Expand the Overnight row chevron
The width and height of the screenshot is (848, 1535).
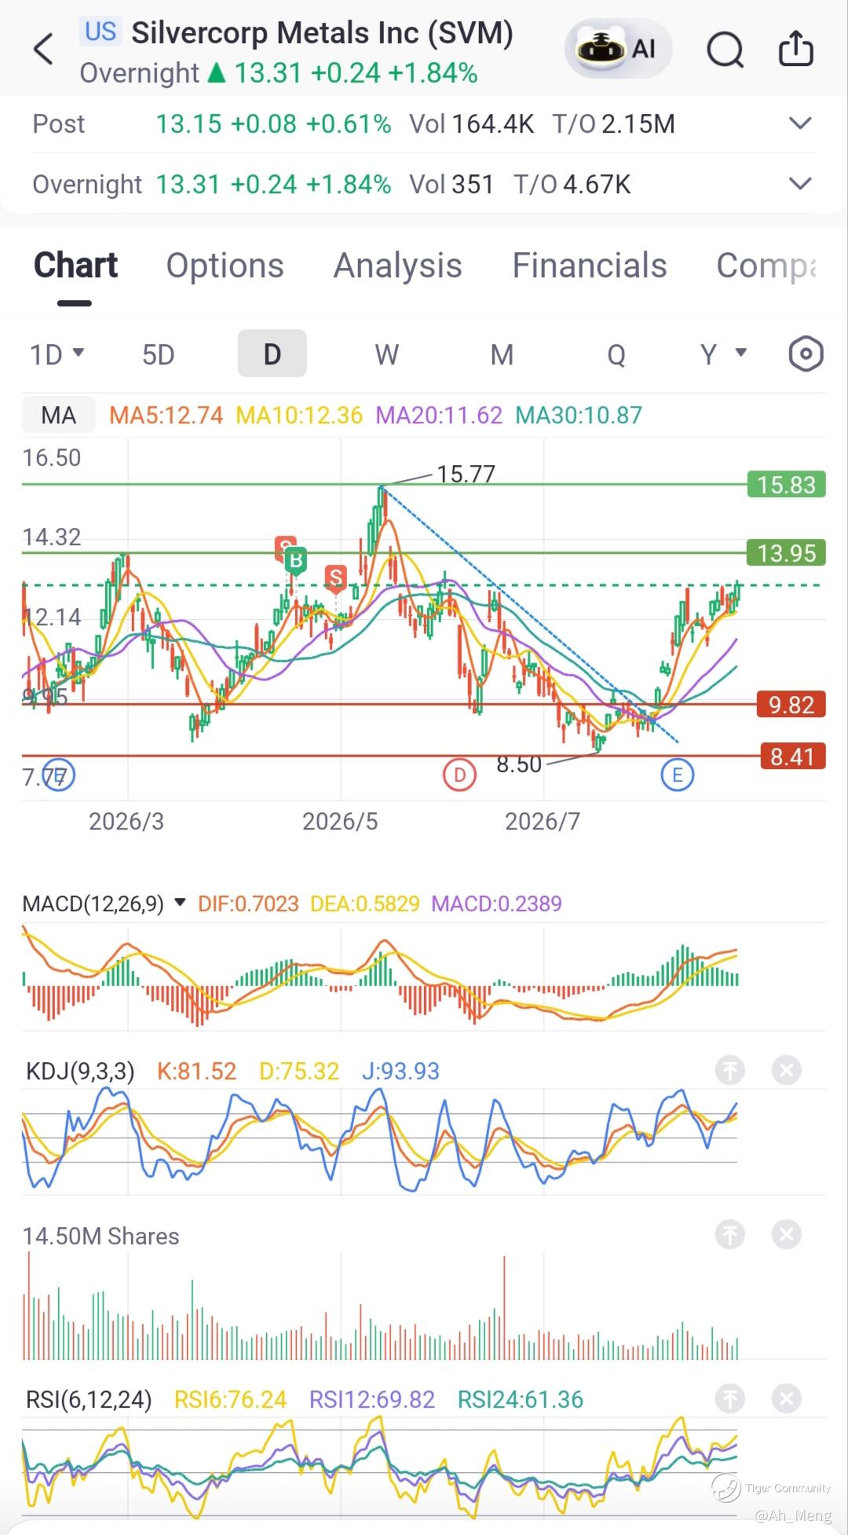[799, 184]
